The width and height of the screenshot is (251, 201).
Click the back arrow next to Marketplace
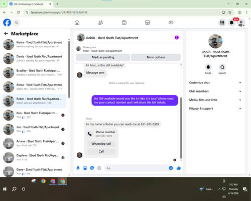pos(6,34)
